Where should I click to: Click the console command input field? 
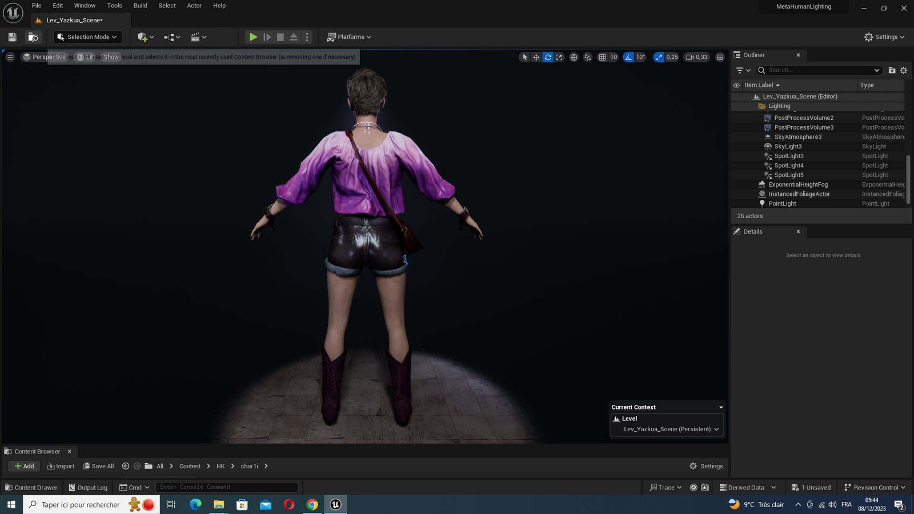tap(227, 487)
